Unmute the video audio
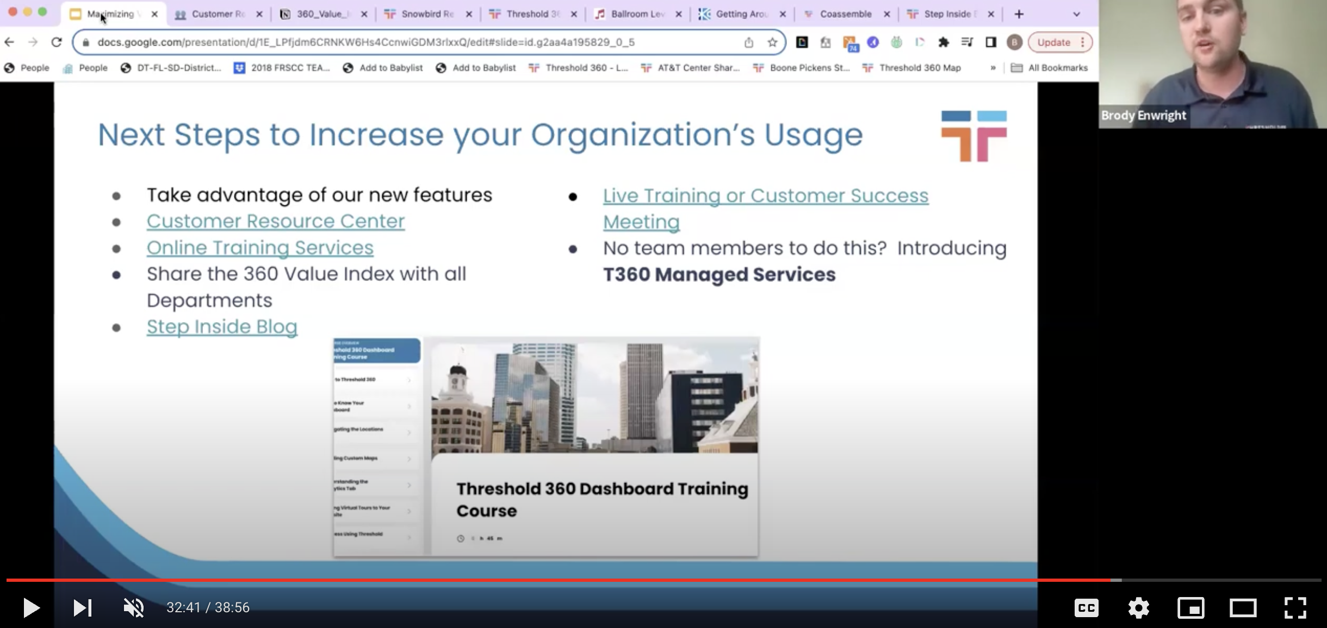1327x628 pixels. (134, 607)
